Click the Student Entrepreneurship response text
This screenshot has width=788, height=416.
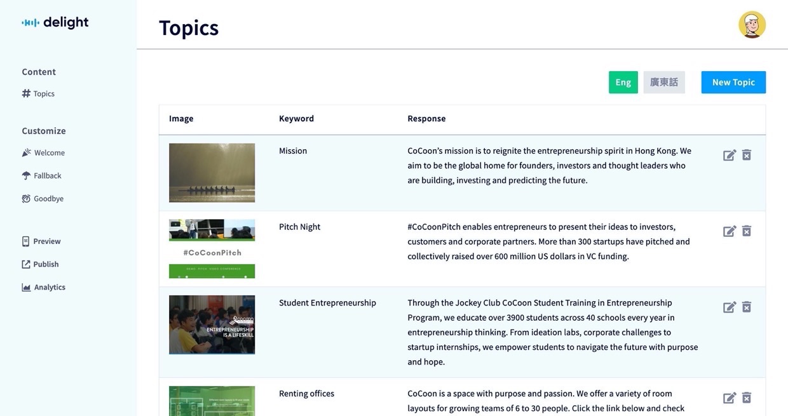click(553, 333)
